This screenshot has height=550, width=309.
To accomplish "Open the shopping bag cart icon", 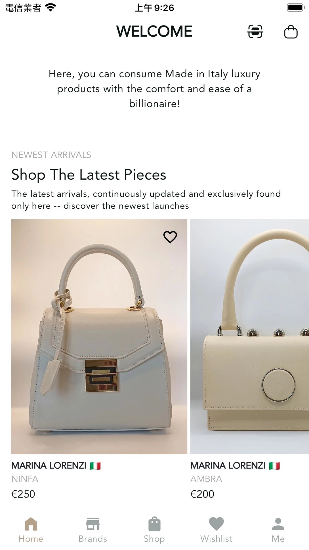I will pos(291,32).
